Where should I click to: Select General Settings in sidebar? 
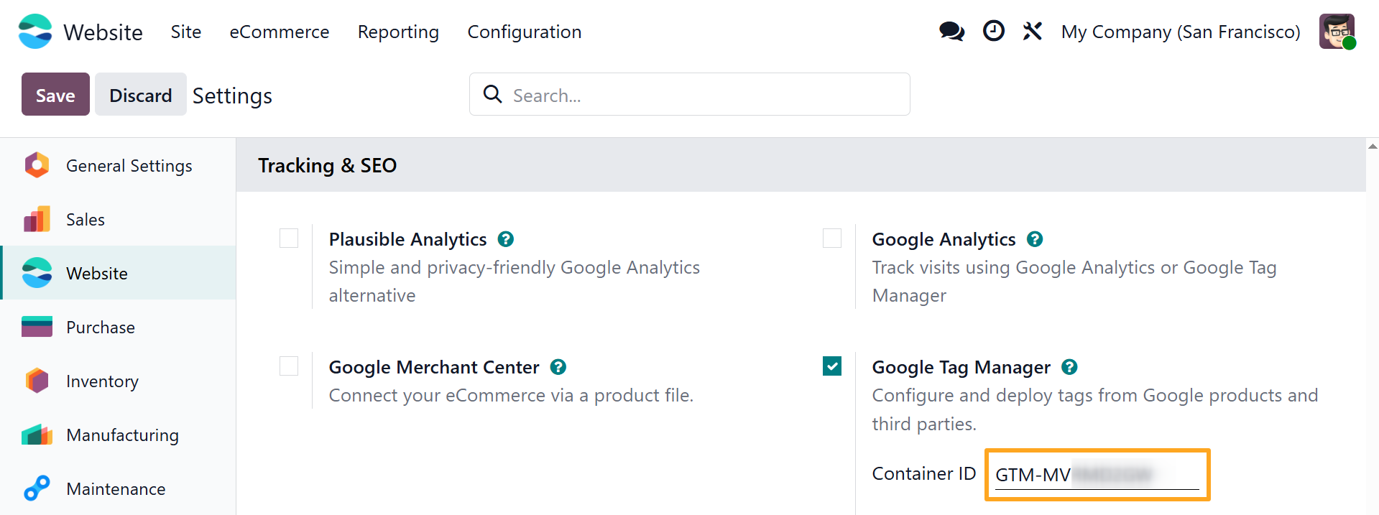pos(118,165)
